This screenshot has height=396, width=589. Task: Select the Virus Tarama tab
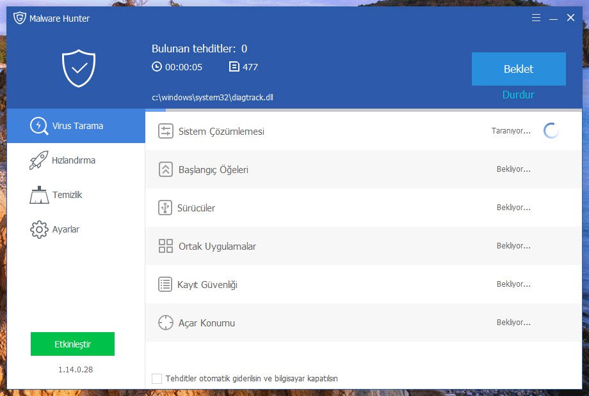coord(76,126)
